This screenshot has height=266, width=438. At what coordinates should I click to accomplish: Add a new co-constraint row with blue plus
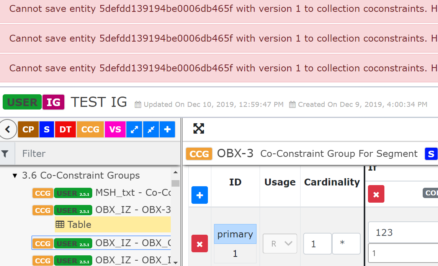point(199,195)
